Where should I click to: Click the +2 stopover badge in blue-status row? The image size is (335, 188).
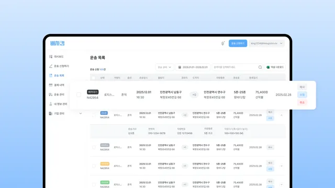[185, 115]
